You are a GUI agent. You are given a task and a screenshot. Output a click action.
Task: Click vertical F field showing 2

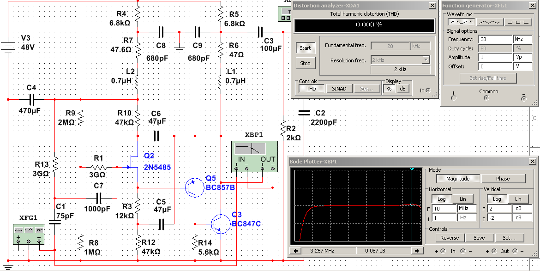tap(499, 208)
